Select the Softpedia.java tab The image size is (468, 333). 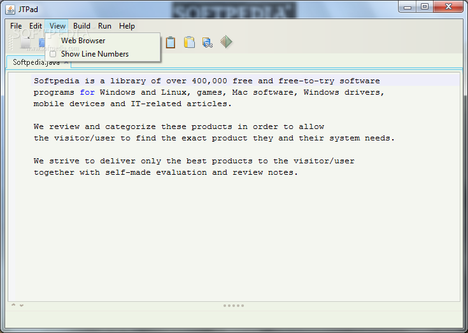(x=36, y=62)
